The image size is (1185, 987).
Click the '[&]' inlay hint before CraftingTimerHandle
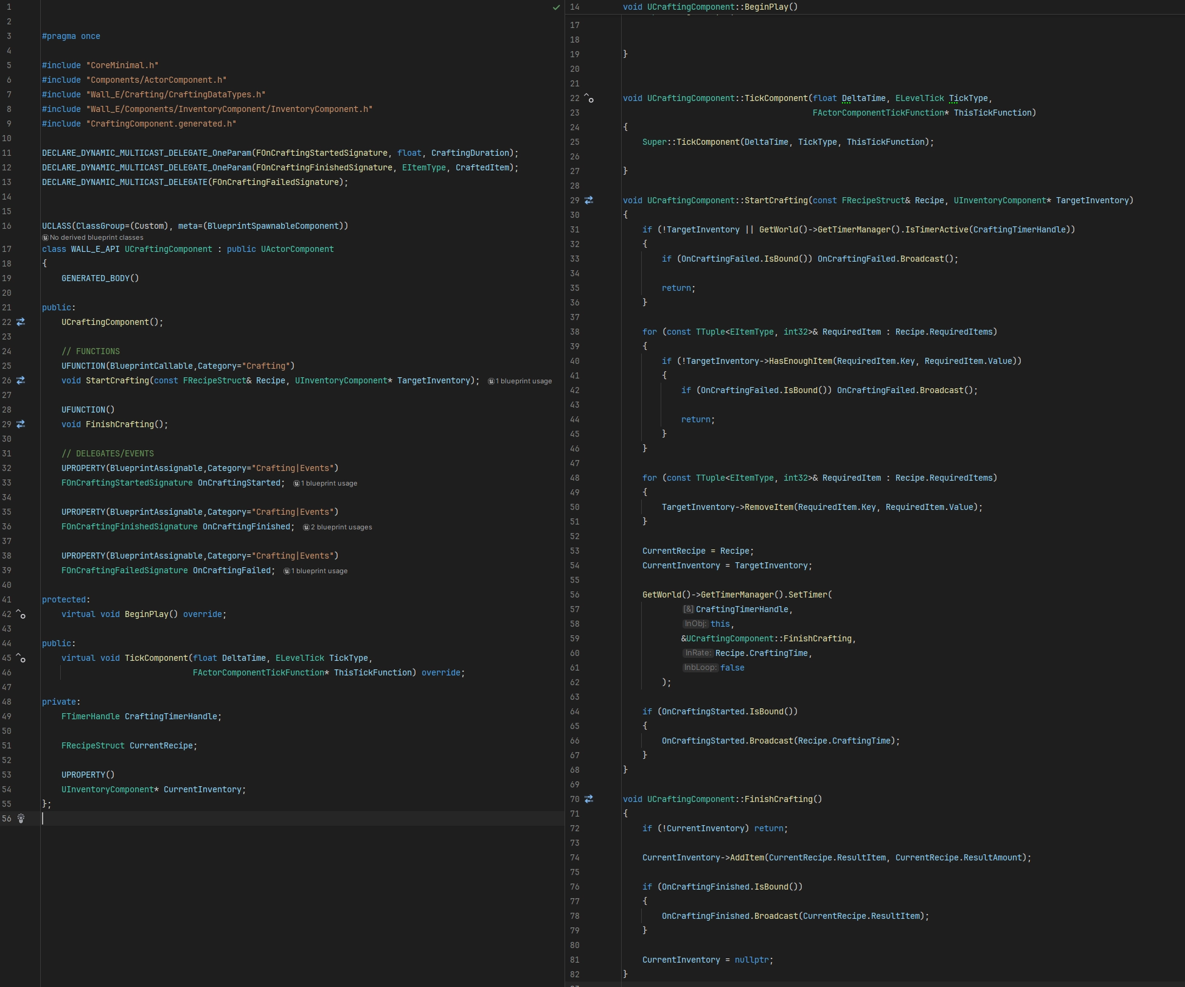(688, 609)
